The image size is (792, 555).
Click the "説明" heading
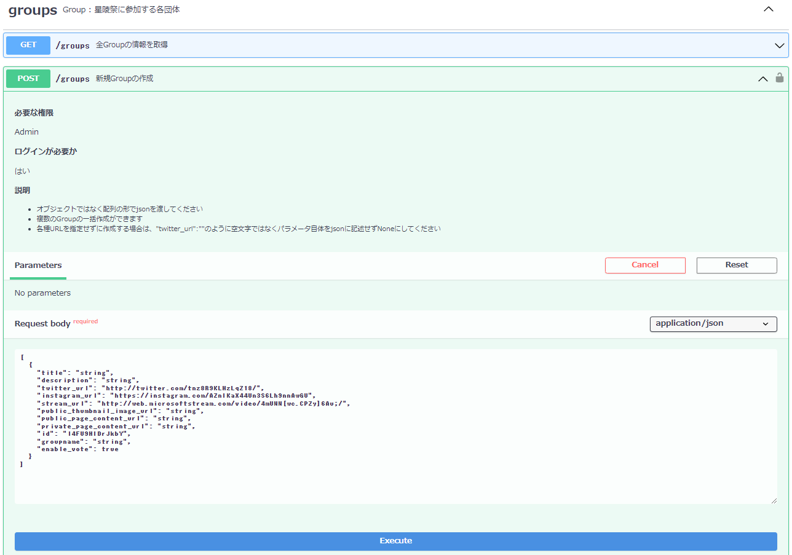(x=22, y=191)
